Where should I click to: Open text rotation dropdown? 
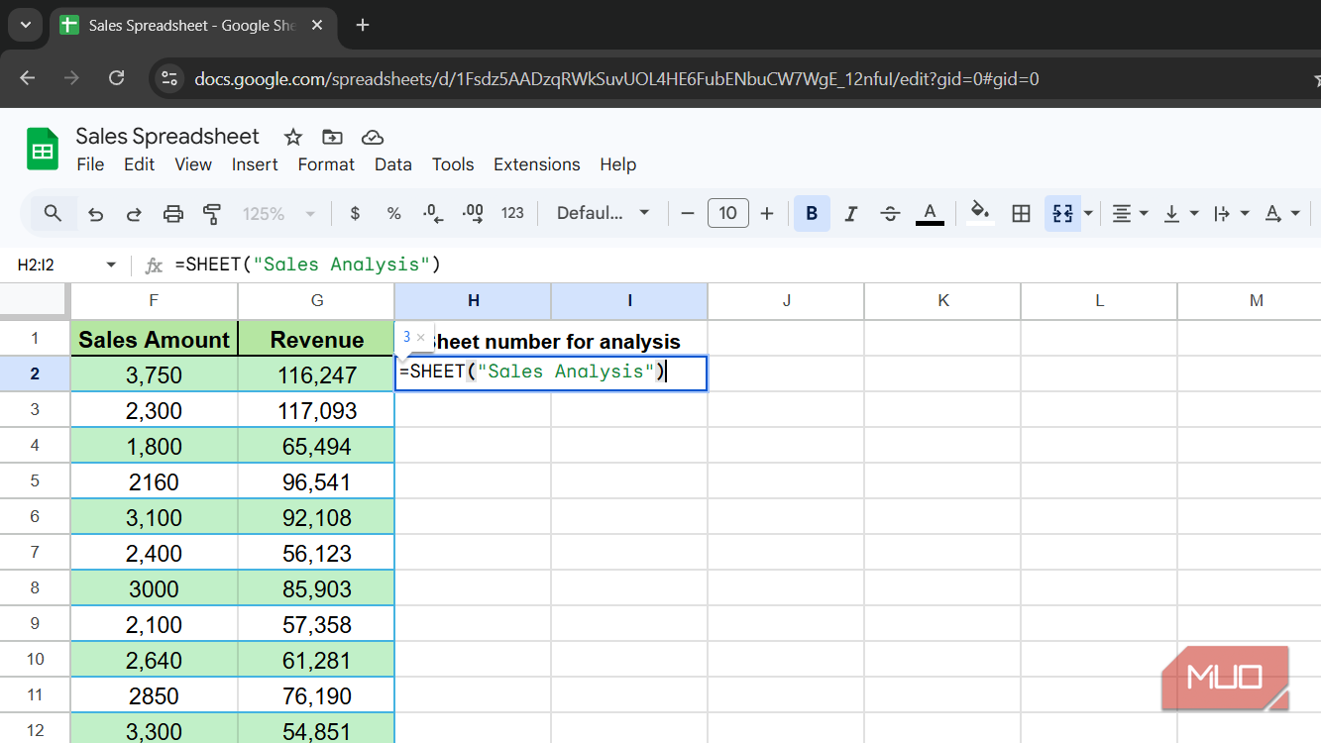point(1282,213)
